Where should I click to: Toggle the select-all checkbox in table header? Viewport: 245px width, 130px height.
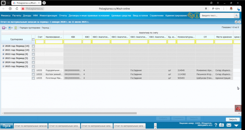click(33, 40)
